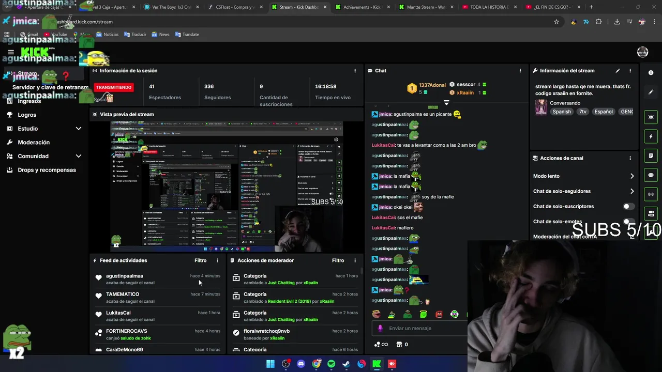Click the 7tv tag chip
Viewport: 662px width, 372px height.
pos(583,112)
